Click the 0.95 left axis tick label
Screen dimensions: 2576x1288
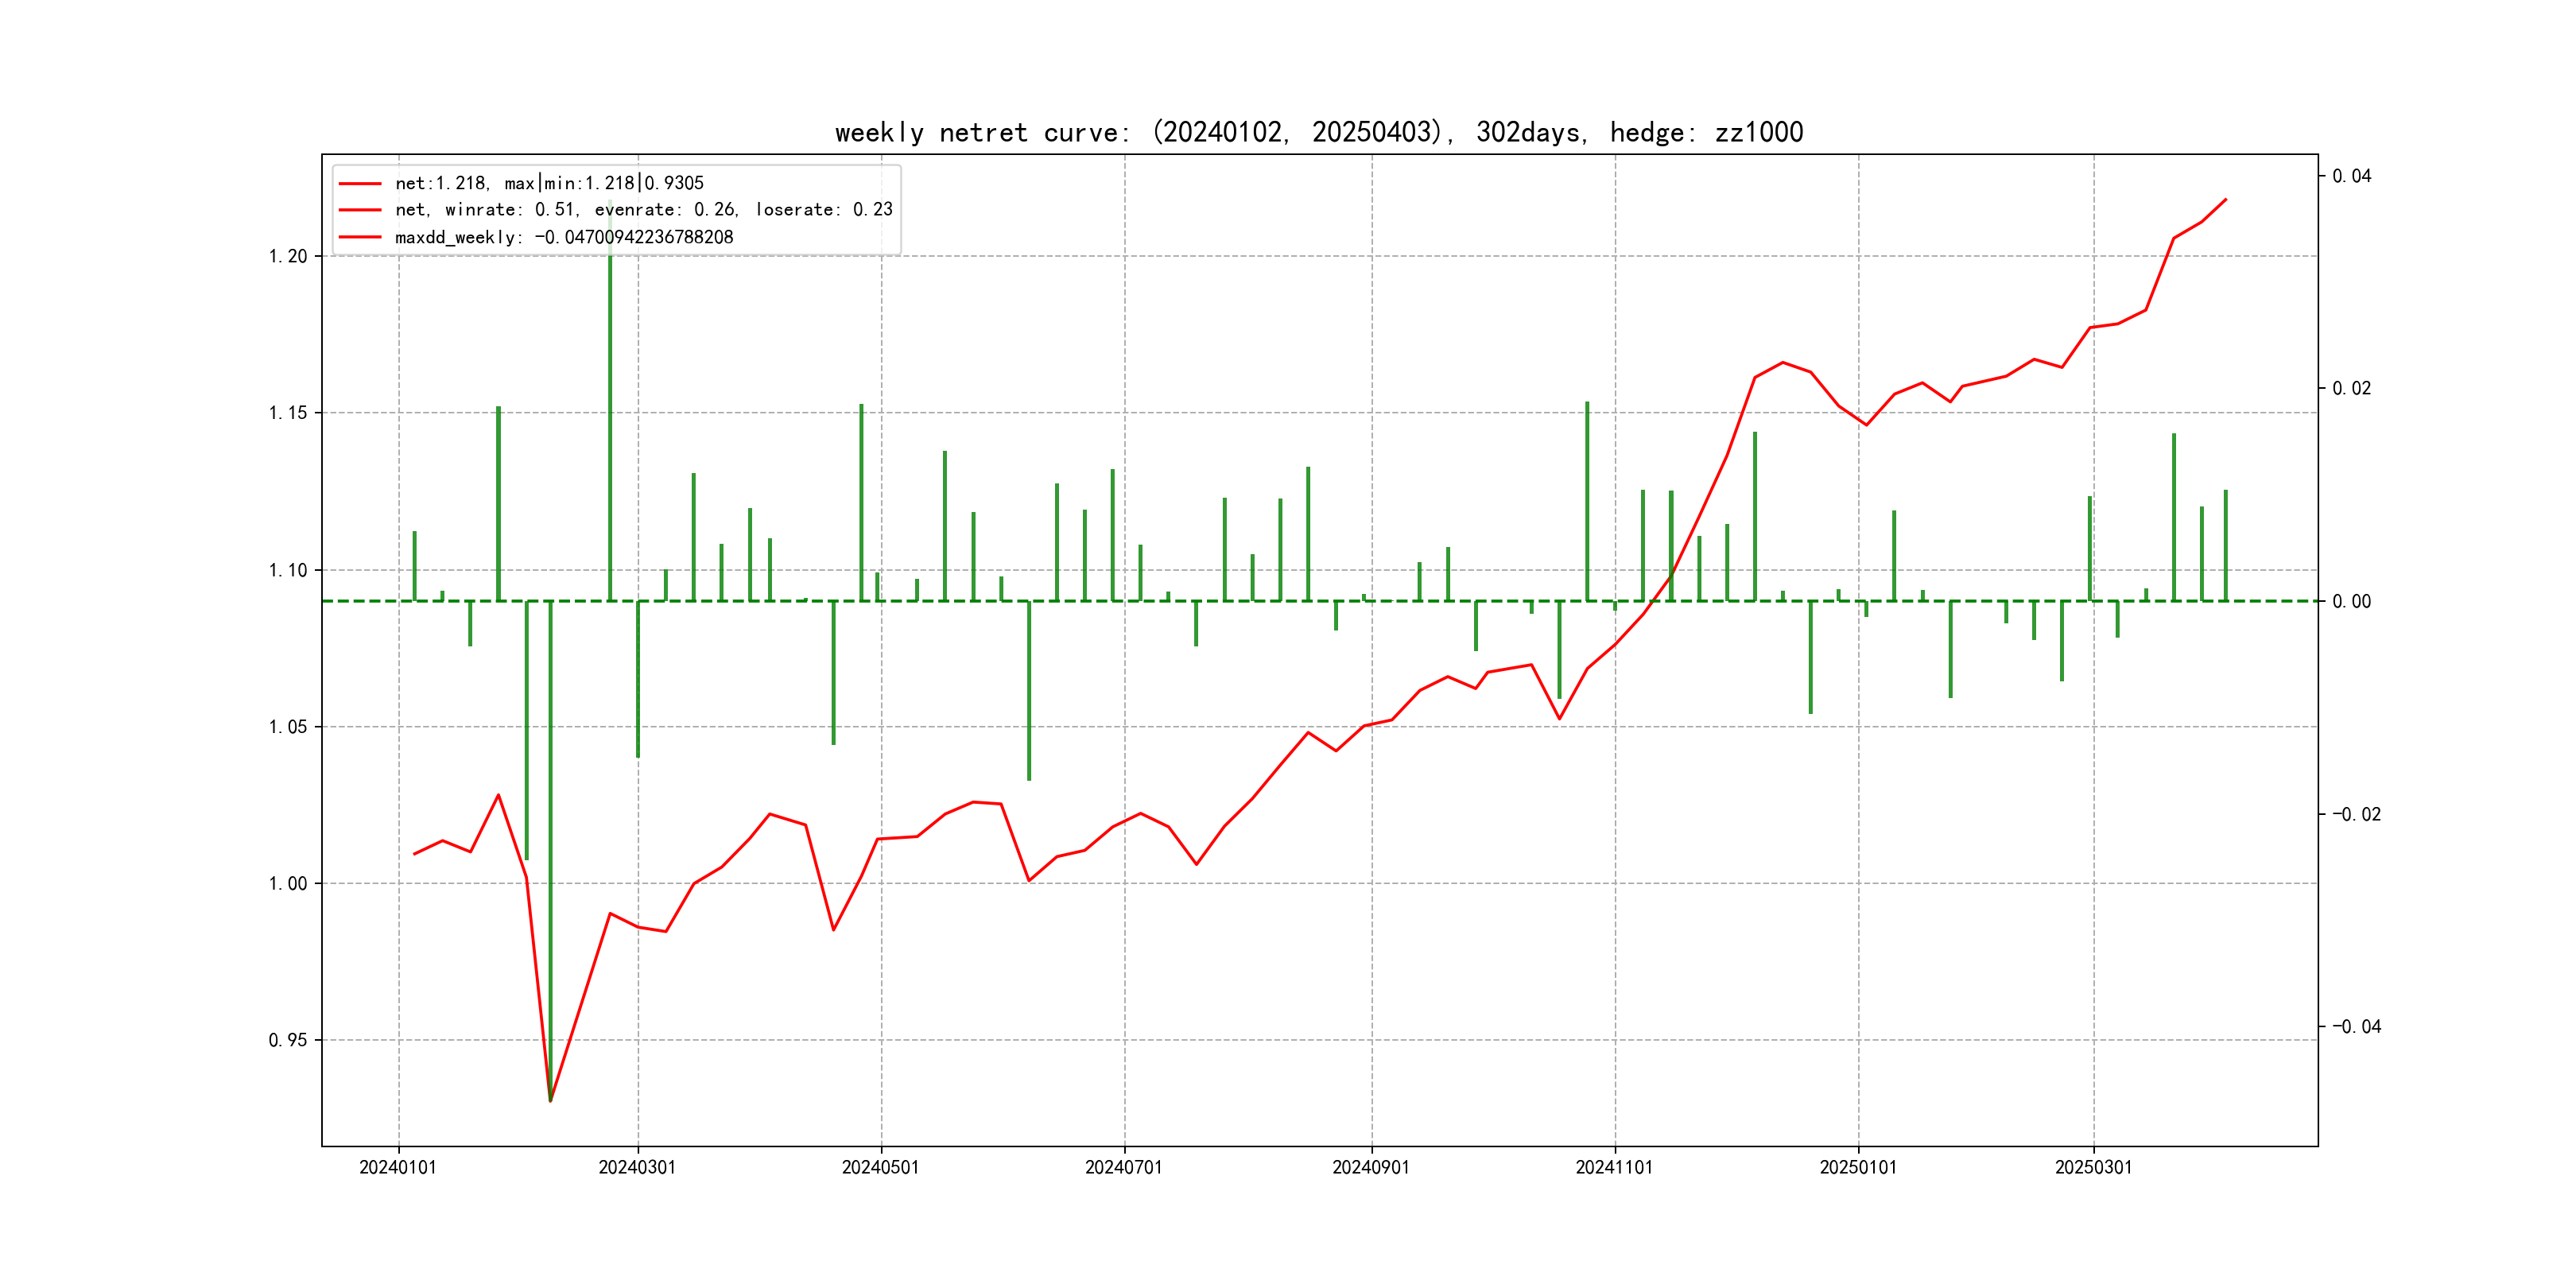288,1041
